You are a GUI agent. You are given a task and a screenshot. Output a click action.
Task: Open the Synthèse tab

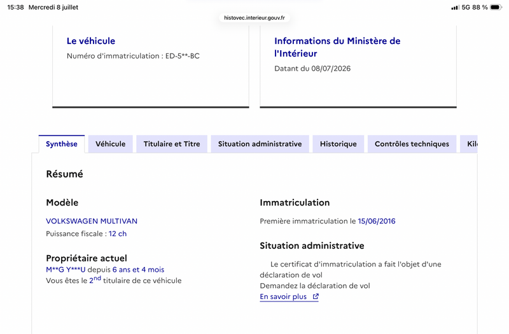[x=61, y=144]
